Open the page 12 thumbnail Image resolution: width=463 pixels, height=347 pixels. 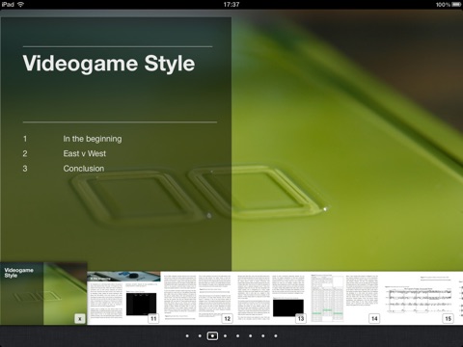click(x=198, y=298)
